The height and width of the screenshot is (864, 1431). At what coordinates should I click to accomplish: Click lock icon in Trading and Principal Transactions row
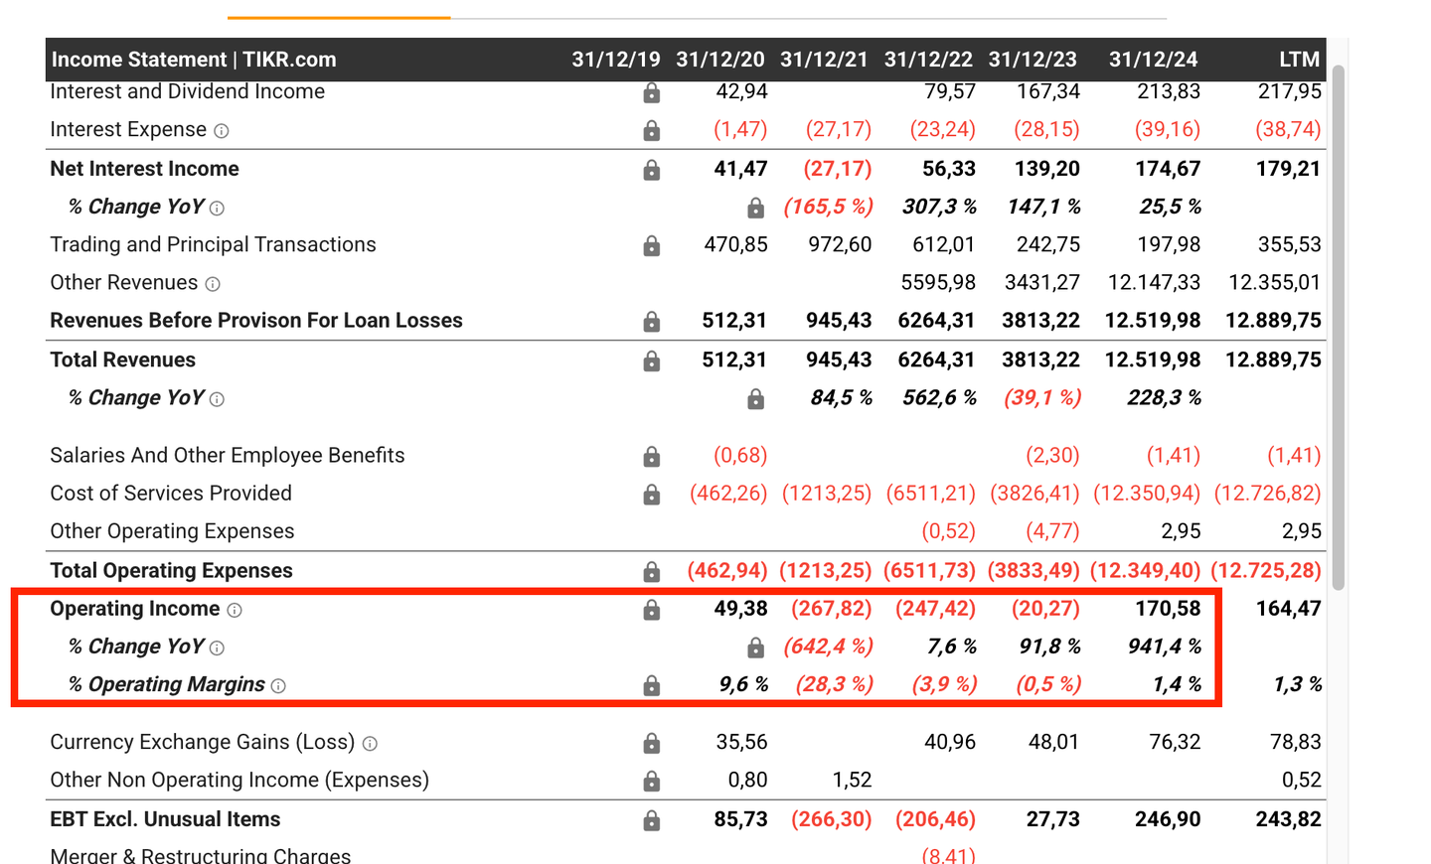click(x=651, y=245)
